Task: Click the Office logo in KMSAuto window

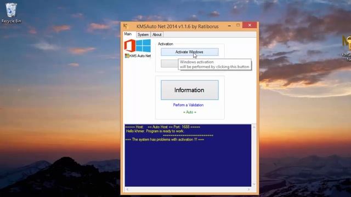Action: [x=130, y=45]
